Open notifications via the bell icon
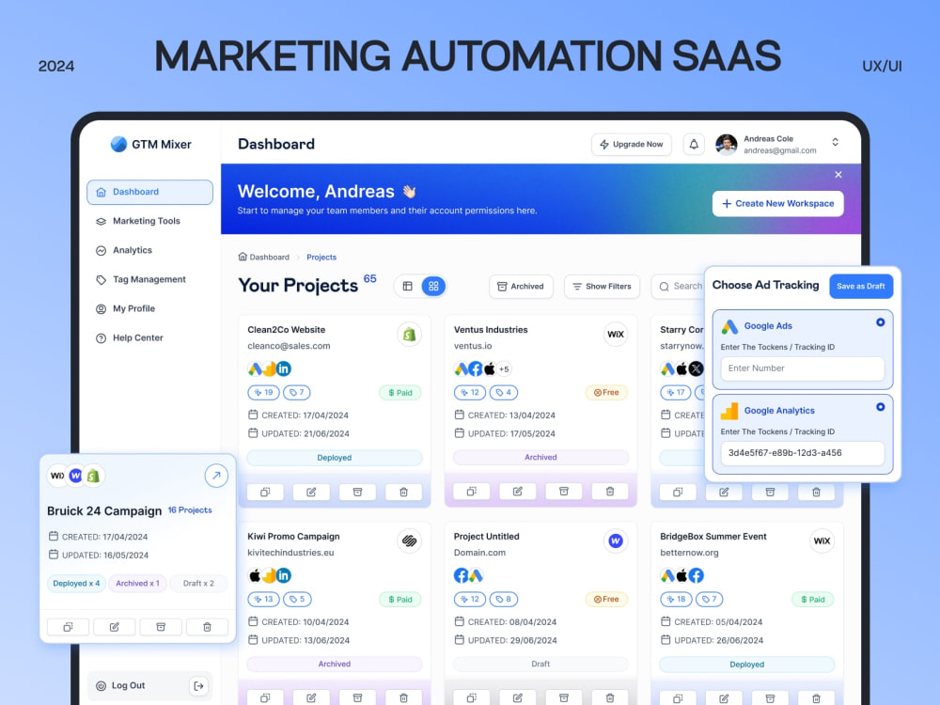Image resolution: width=940 pixels, height=705 pixels. pyautogui.click(x=693, y=144)
